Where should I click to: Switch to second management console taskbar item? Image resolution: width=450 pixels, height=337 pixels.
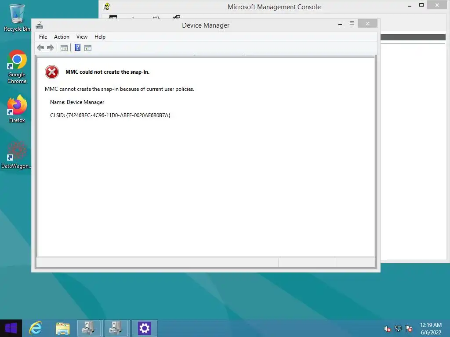tap(116, 328)
